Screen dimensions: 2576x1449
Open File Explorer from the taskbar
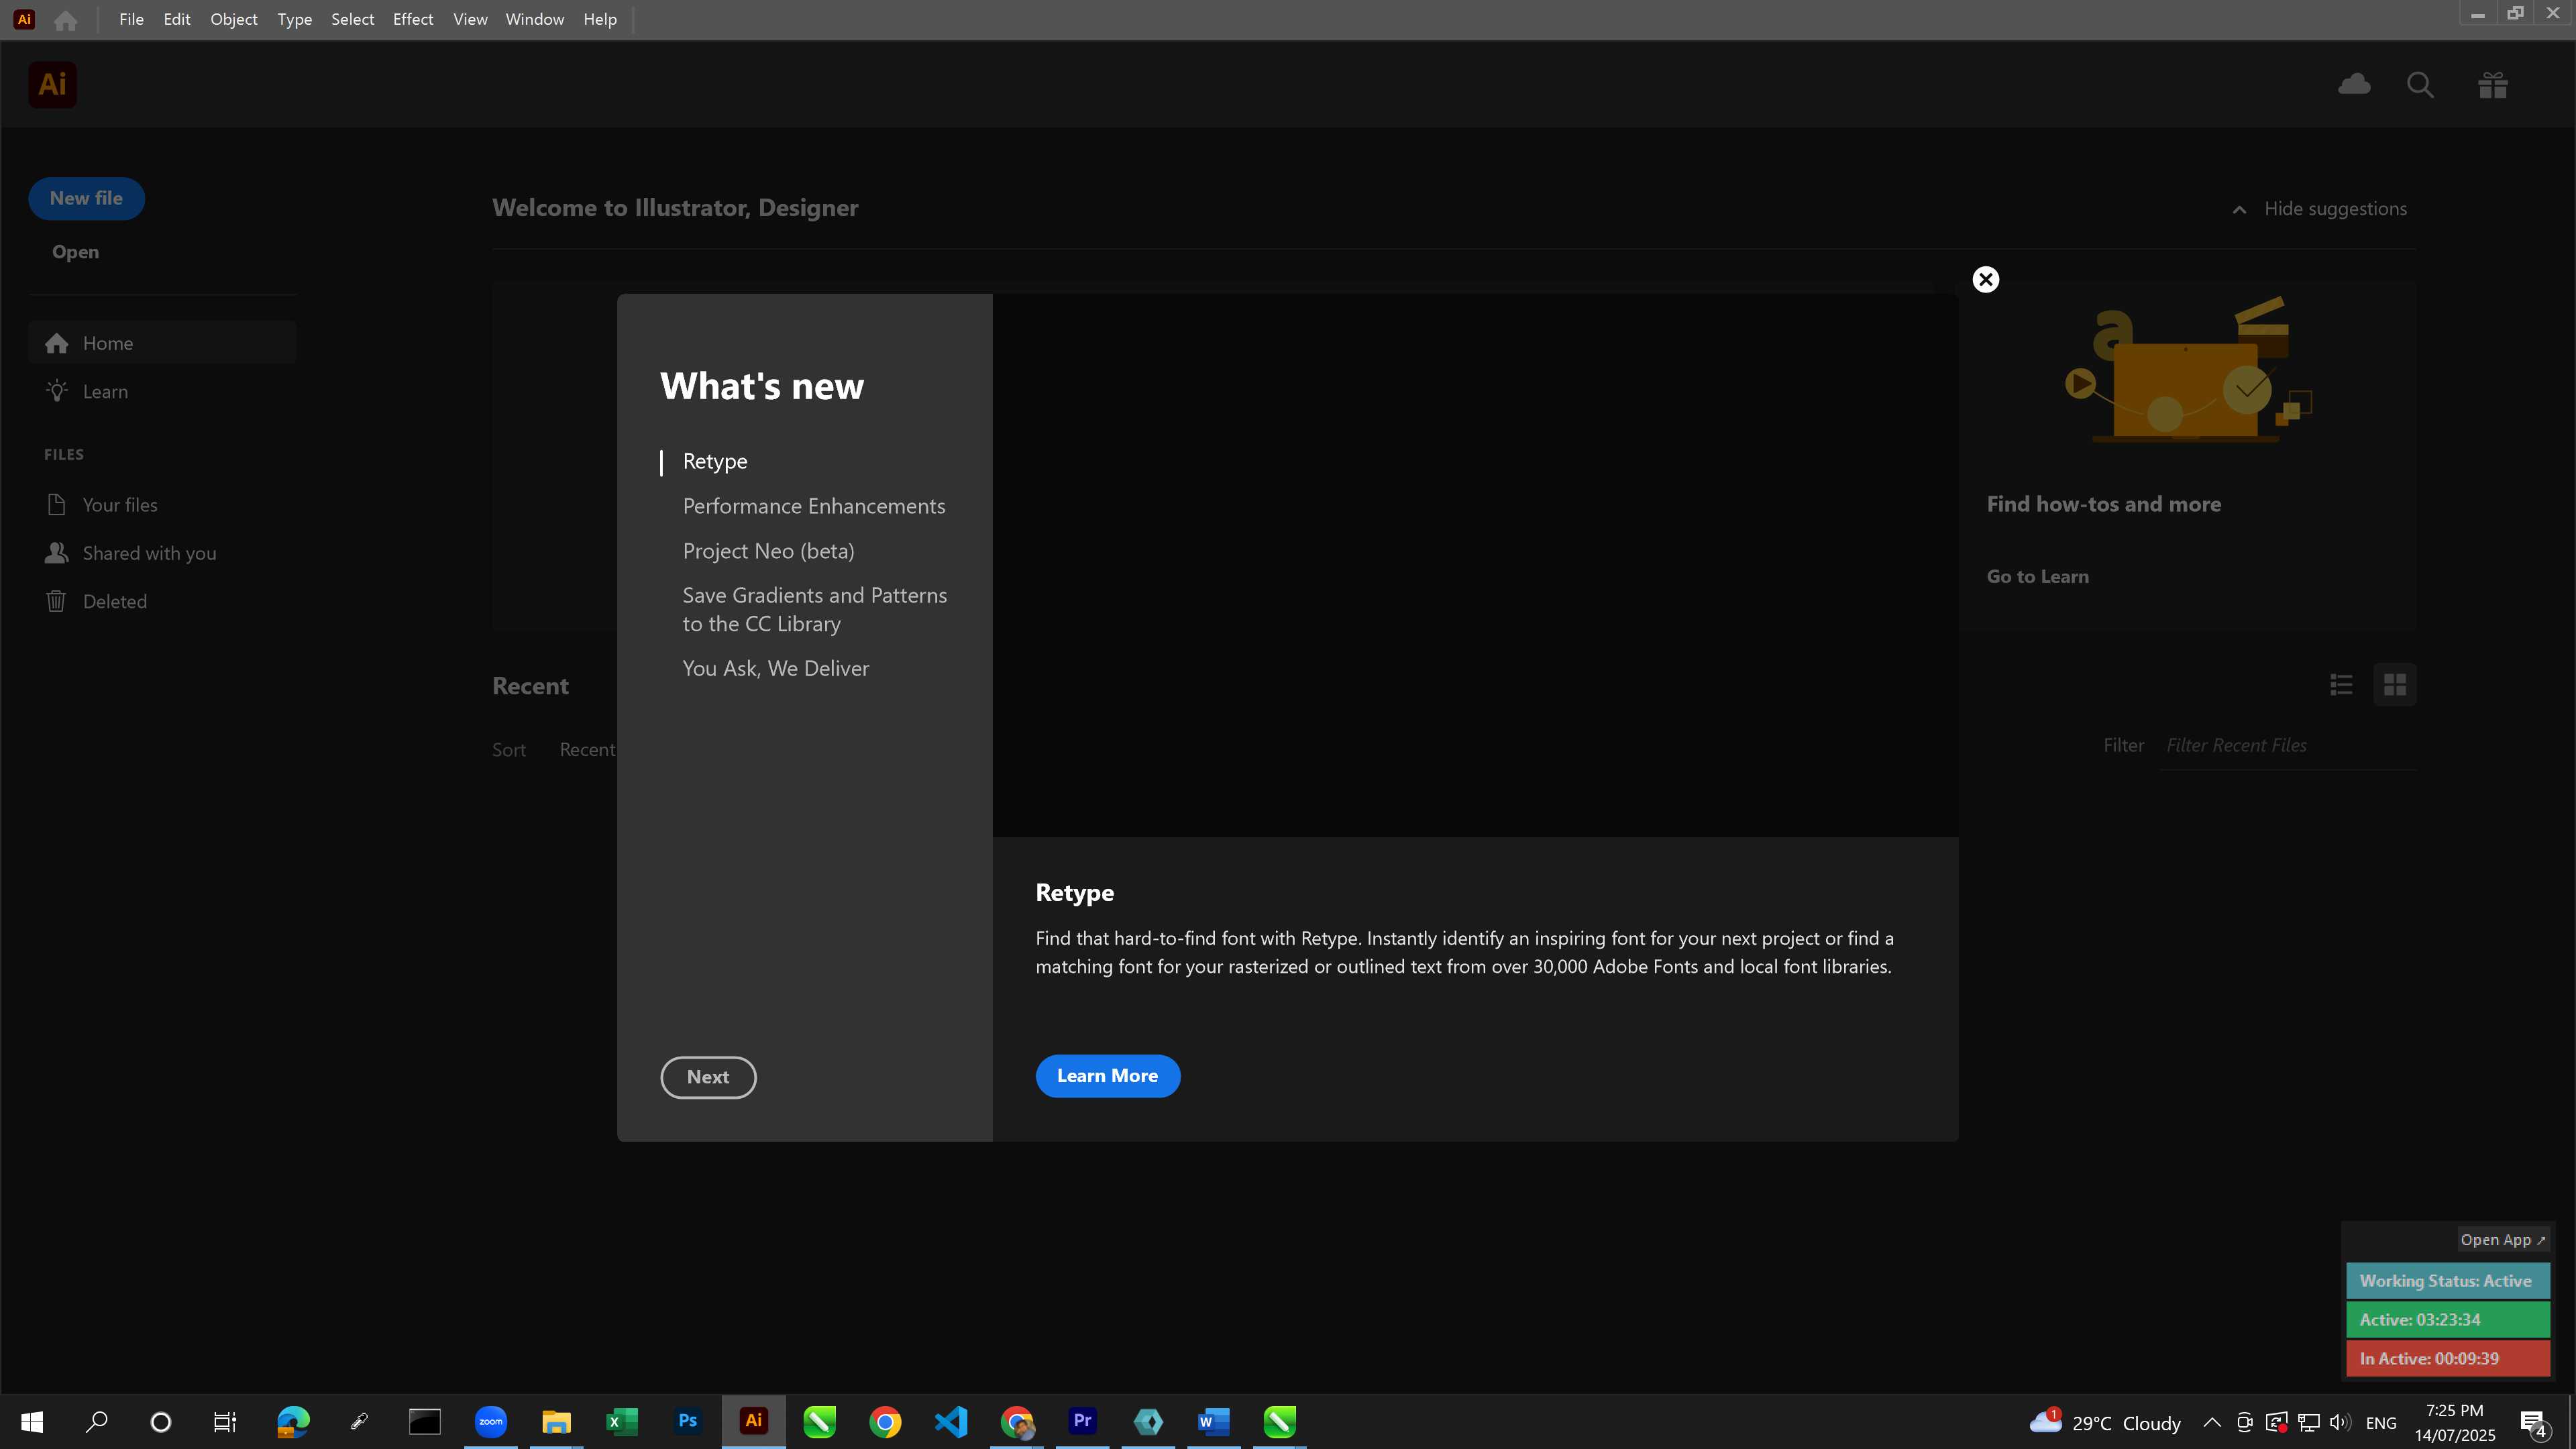click(x=556, y=1422)
